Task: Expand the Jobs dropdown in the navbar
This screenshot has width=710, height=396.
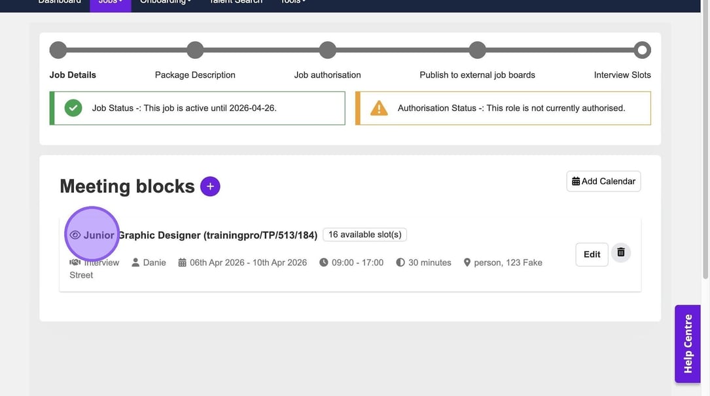Action: pyautogui.click(x=110, y=3)
